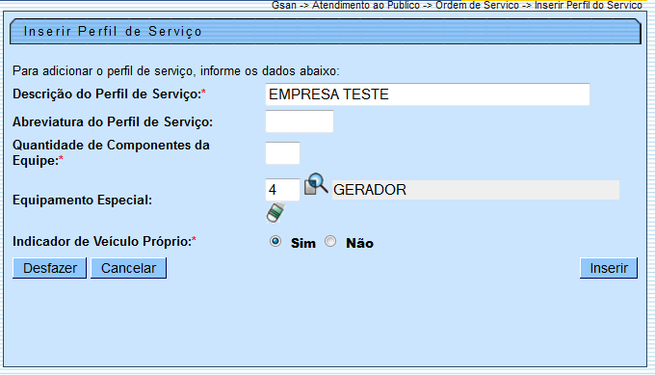This screenshot has width=655, height=375.
Task: Select the Sim radio button
Action: 275,242
